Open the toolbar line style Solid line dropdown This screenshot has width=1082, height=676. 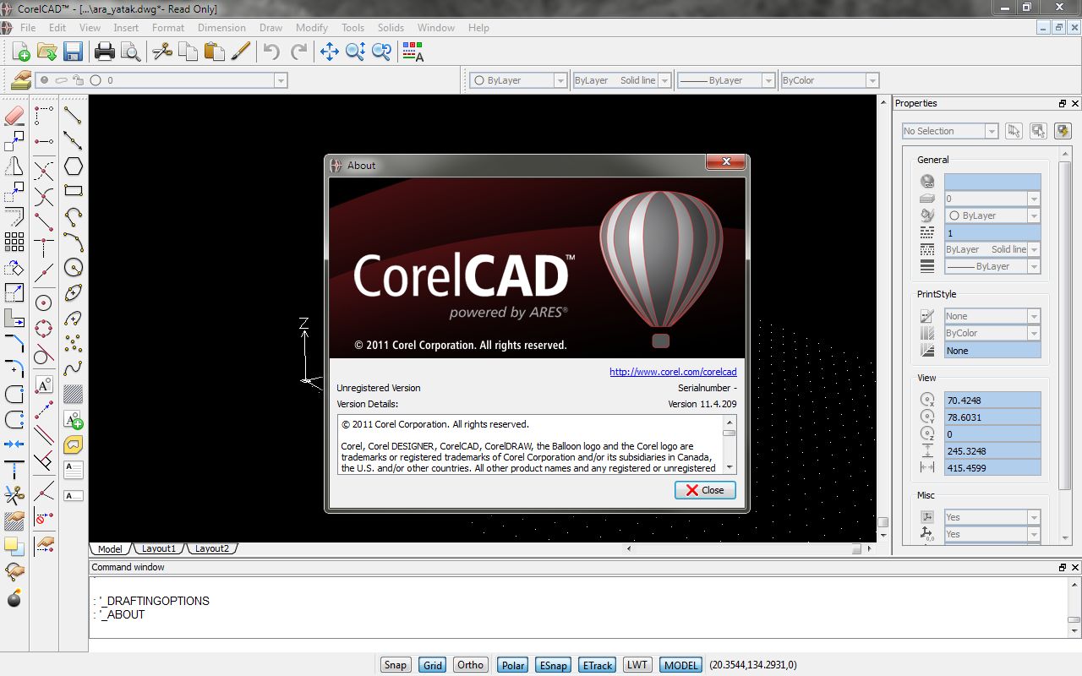tap(664, 80)
